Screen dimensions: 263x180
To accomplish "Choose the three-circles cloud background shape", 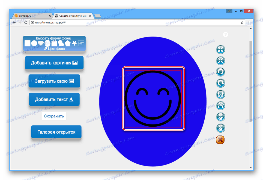I will coord(61,43).
